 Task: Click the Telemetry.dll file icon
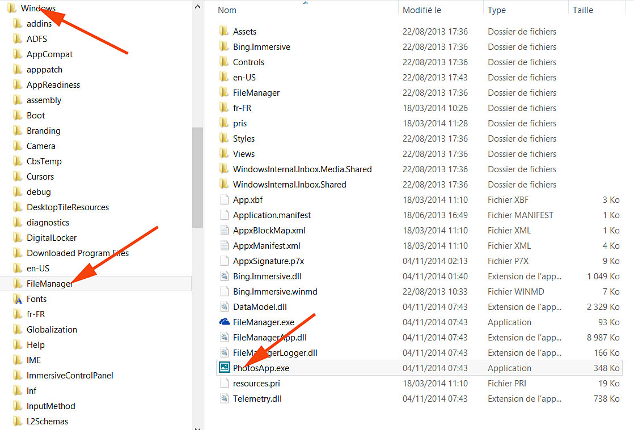tap(225, 398)
